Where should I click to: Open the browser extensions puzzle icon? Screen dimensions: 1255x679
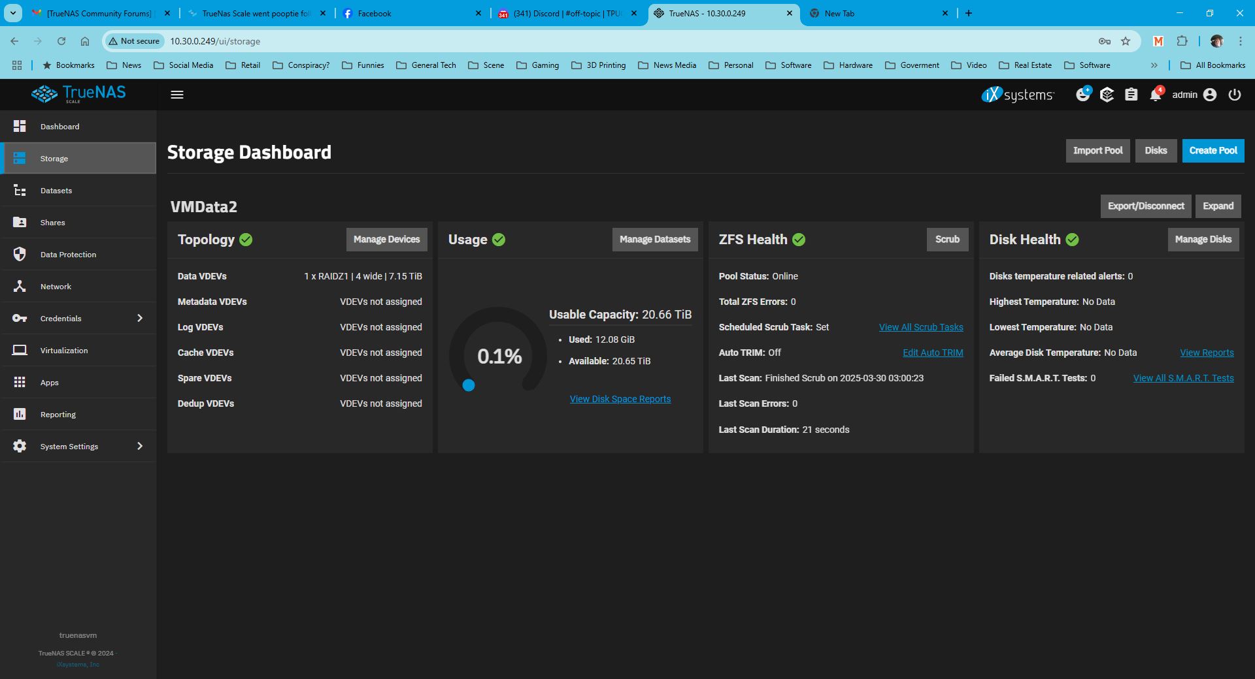click(1182, 41)
